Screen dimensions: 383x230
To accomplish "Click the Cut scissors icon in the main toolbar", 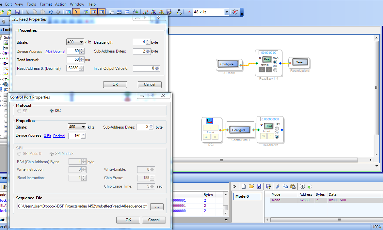I will 27,12.
